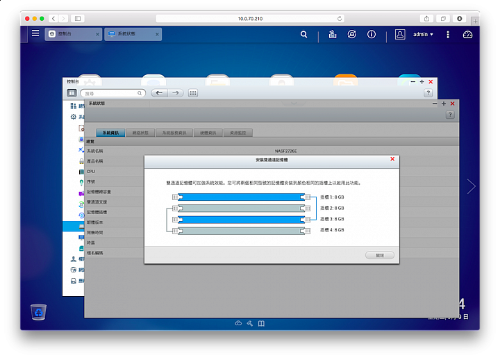500x360 pixels.
Task: Click the third blue memory slot bar
Action: pos(242,220)
